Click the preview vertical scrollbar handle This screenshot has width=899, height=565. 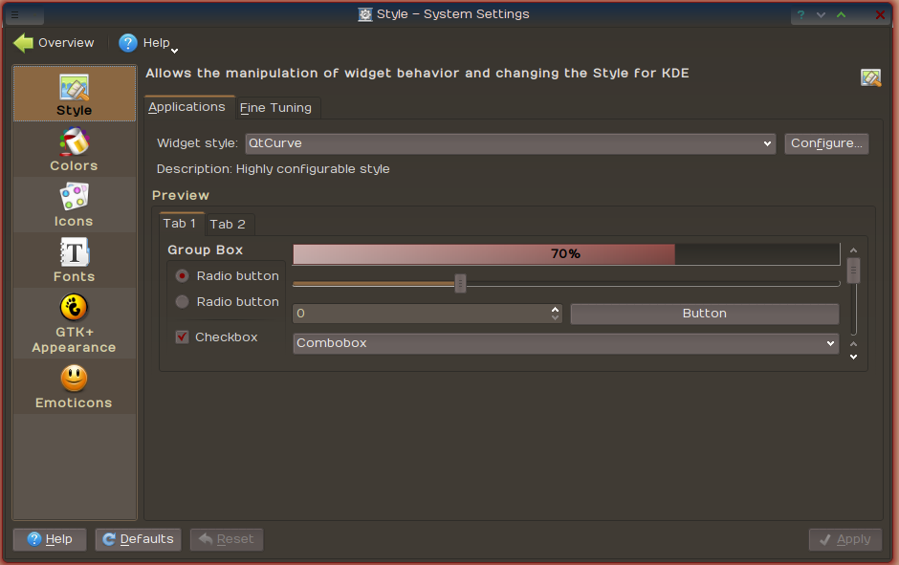point(854,271)
